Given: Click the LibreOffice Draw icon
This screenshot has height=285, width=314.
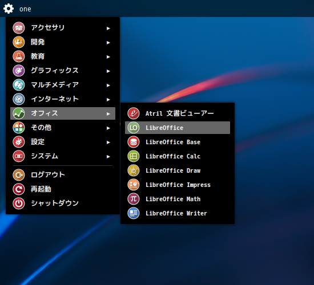Looking at the screenshot, I should click(x=134, y=170).
